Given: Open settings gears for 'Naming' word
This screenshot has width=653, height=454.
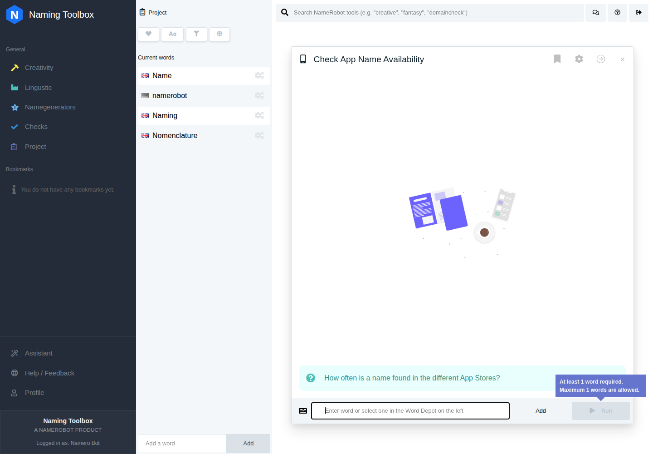Looking at the screenshot, I should click(259, 116).
